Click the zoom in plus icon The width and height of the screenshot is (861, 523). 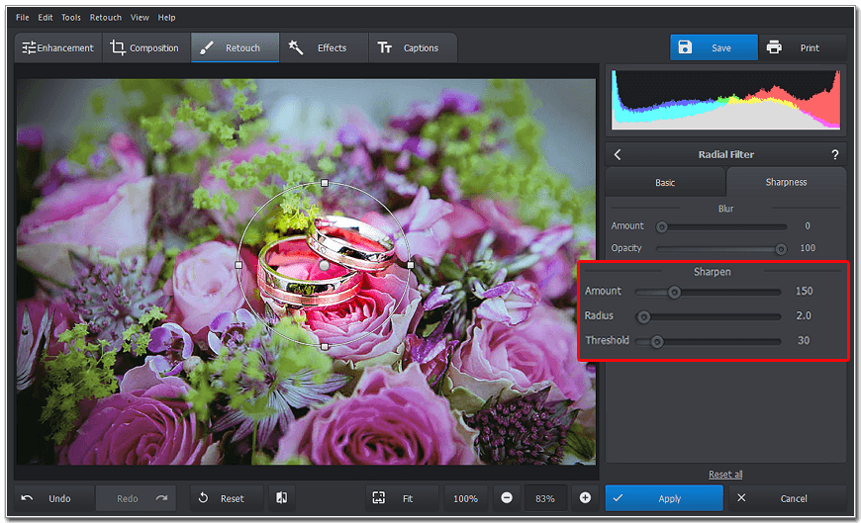[x=585, y=497]
